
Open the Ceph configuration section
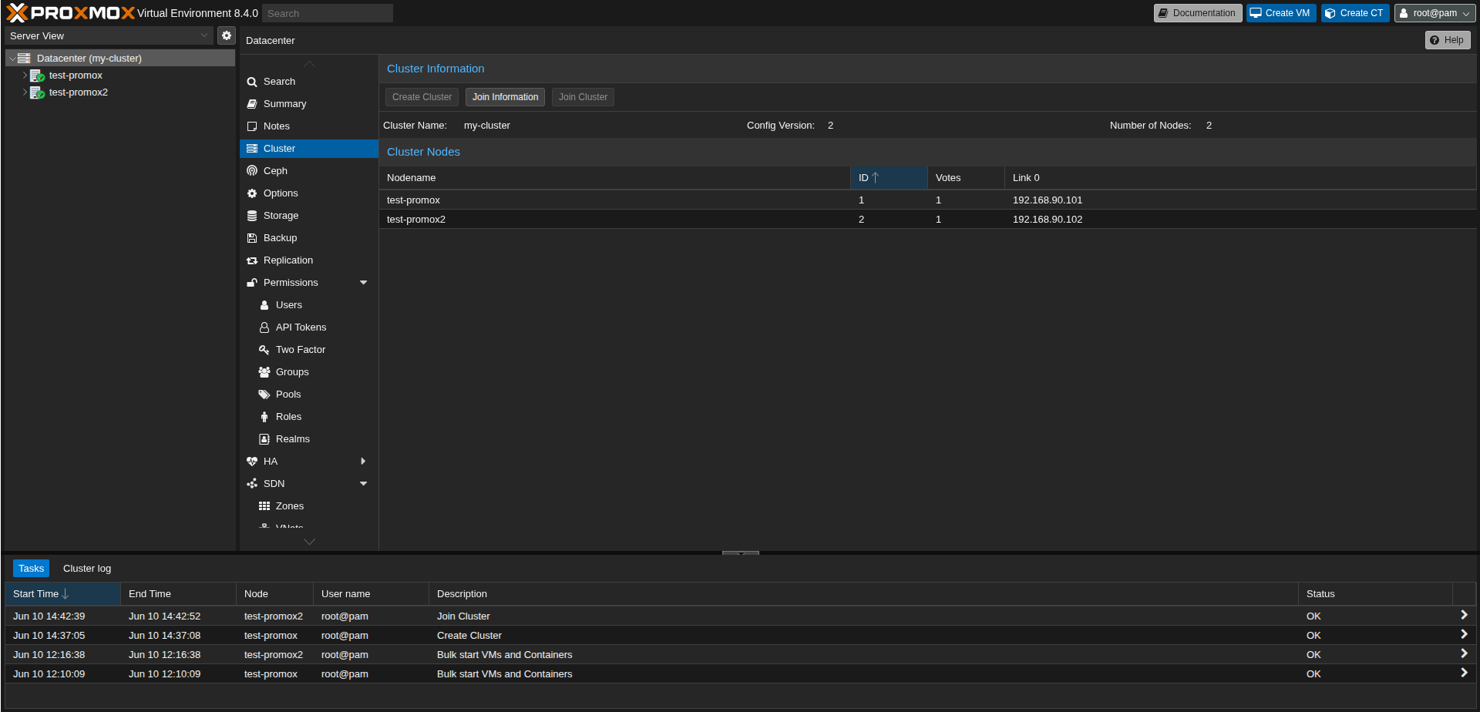click(x=275, y=170)
